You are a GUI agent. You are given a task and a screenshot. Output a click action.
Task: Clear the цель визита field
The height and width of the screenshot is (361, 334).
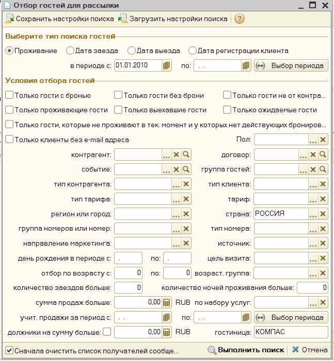tap(323, 259)
